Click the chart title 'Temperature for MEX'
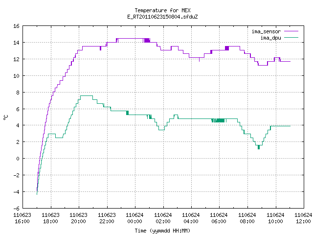This screenshot has width=313, height=235. point(162,10)
